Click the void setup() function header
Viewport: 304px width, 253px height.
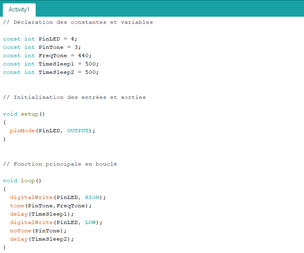click(x=24, y=114)
